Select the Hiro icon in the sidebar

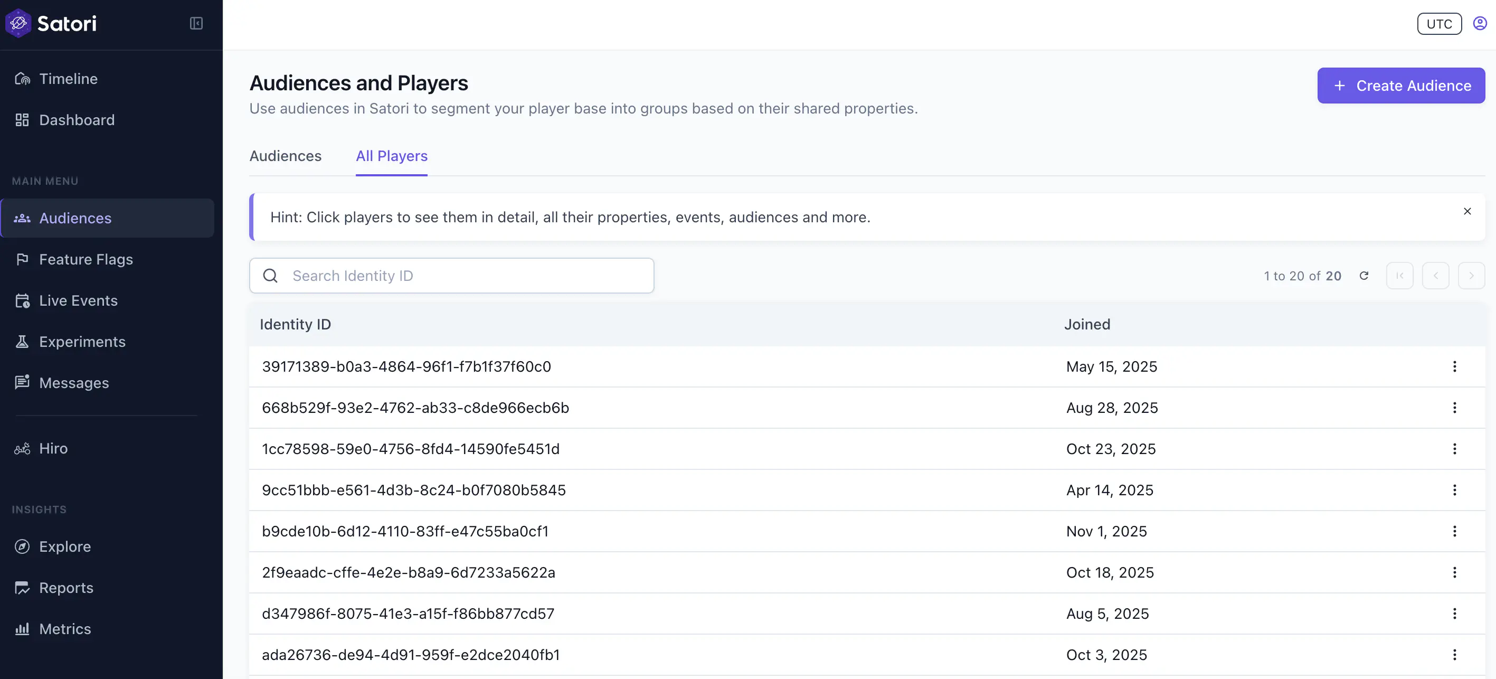(21, 448)
